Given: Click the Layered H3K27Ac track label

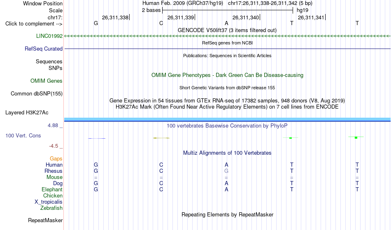Looking at the screenshot, I should point(27,113).
